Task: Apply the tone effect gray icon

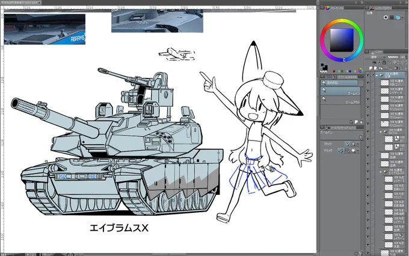Action: [x=392, y=17]
